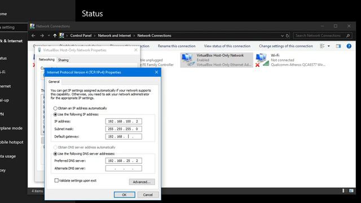Click Network and Internet breadcrumb
The image size is (361, 203).
[x=114, y=36]
